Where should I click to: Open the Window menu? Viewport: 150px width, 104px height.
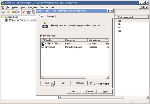pos(44,7)
